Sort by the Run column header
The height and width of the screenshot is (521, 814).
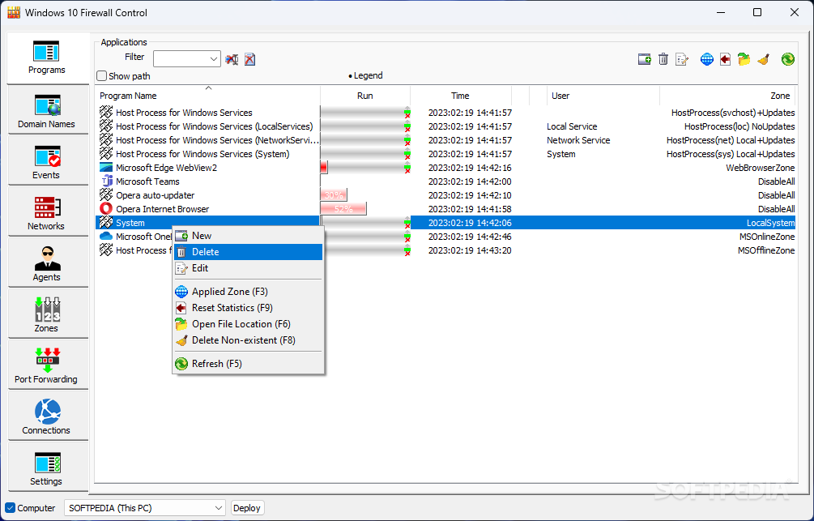point(365,96)
